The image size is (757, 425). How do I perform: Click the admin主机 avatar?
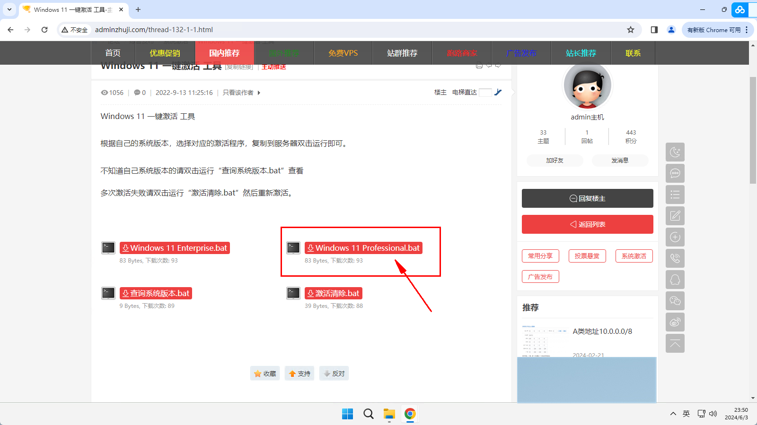[x=587, y=86]
